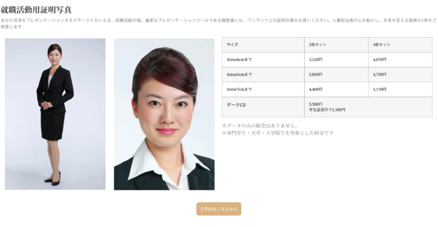Click the intro paragraph under the heading
The height and width of the screenshot is (227, 438).
pos(218,23)
